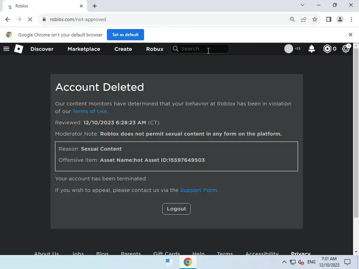Share this page using the share icon
This screenshot has width=359, height=269.
(304, 20)
